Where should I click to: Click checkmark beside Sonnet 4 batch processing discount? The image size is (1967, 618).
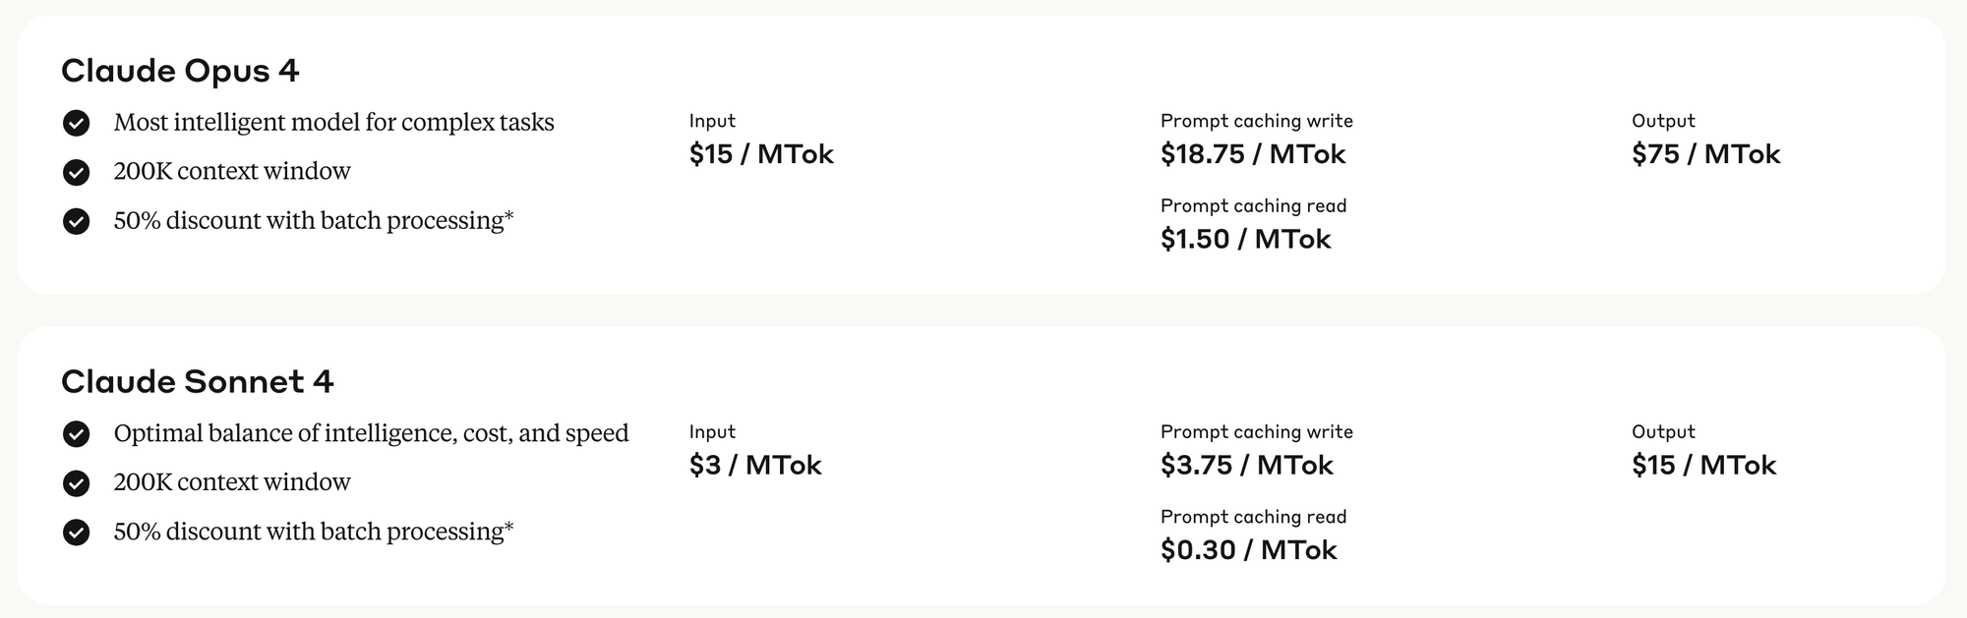click(x=76, y=532)
